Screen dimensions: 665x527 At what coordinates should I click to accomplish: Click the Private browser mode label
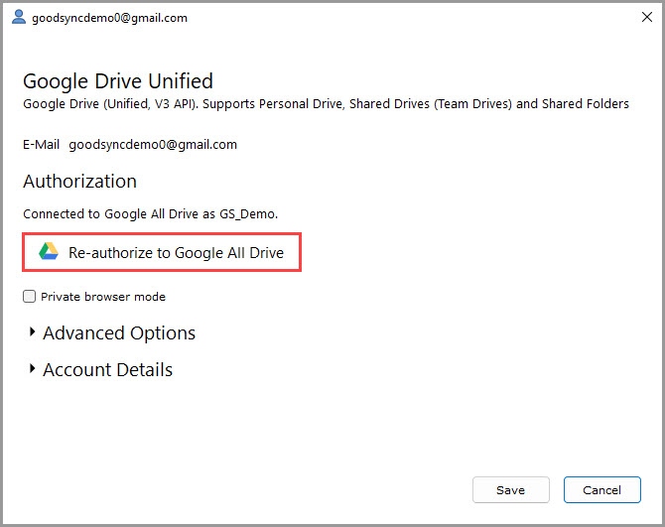103,297
